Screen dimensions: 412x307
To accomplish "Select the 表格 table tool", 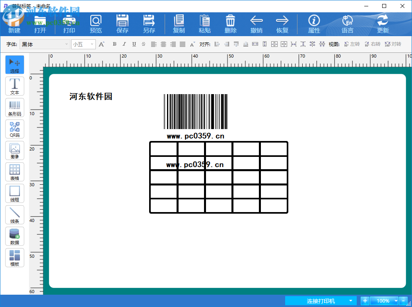I will point(14,172).
